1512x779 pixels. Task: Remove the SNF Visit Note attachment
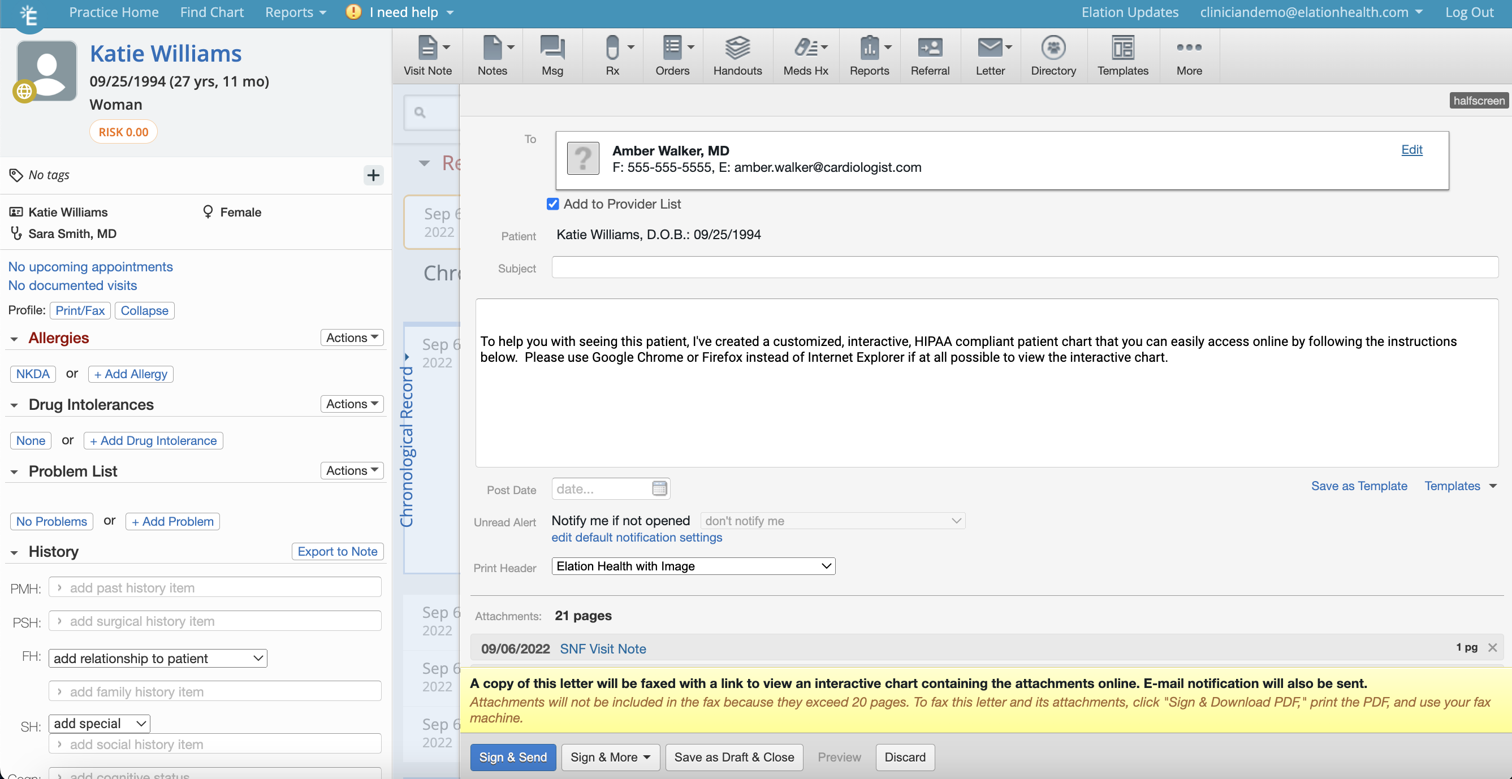point(1492,647)
